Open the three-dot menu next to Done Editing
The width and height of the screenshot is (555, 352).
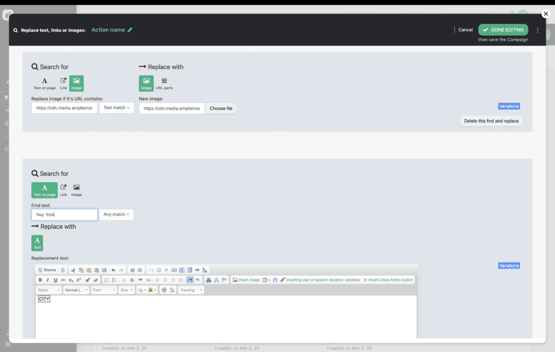(538, 30)
